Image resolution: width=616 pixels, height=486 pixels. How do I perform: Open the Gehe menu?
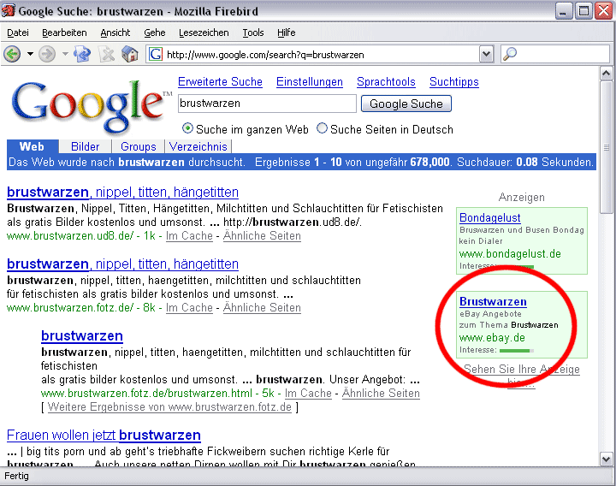tap(154, 33)
